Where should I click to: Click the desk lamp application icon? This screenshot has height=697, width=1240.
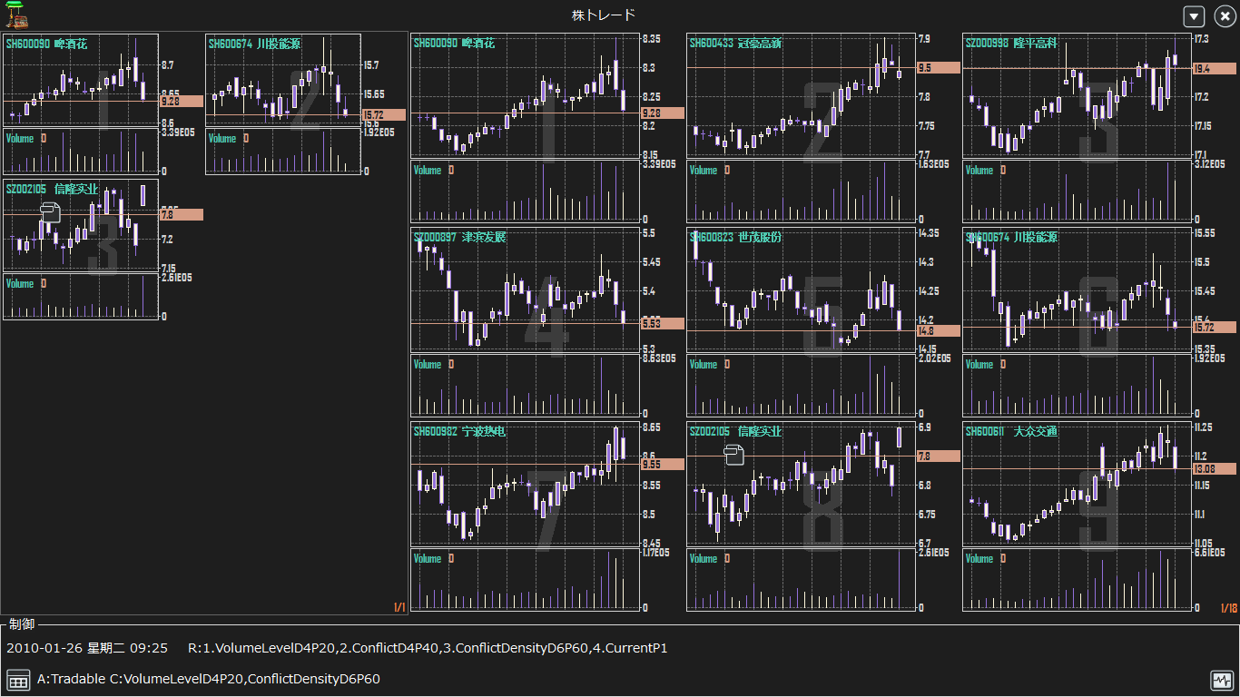tap(15, 14)
